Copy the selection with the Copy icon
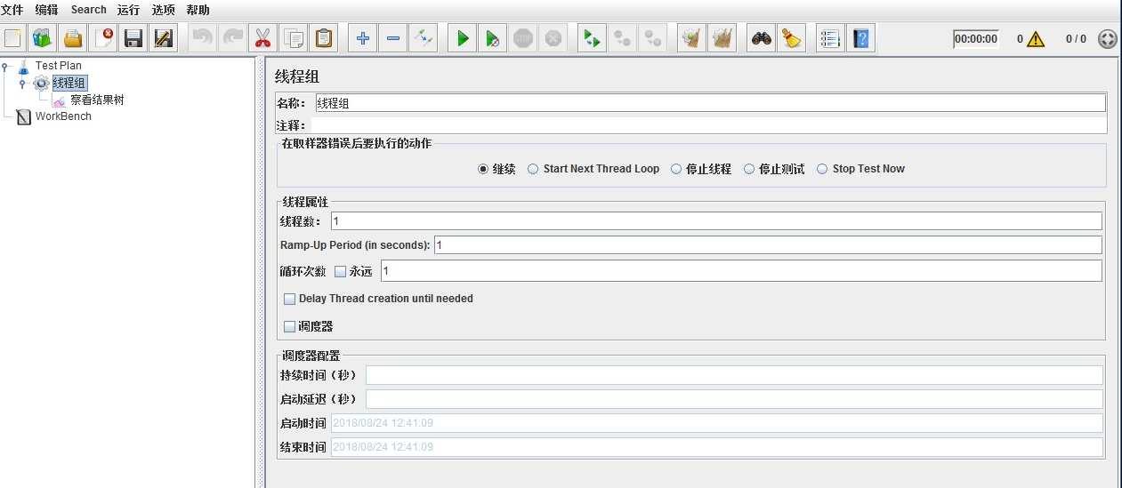This screenshot has width=1122, height=488. [293, 38]
